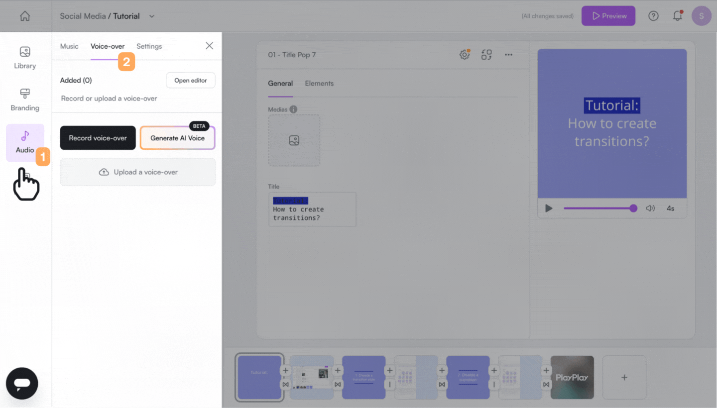Open the Library section
The width and height of the screenshot is (717, 408).
click(x=25, y=58)
